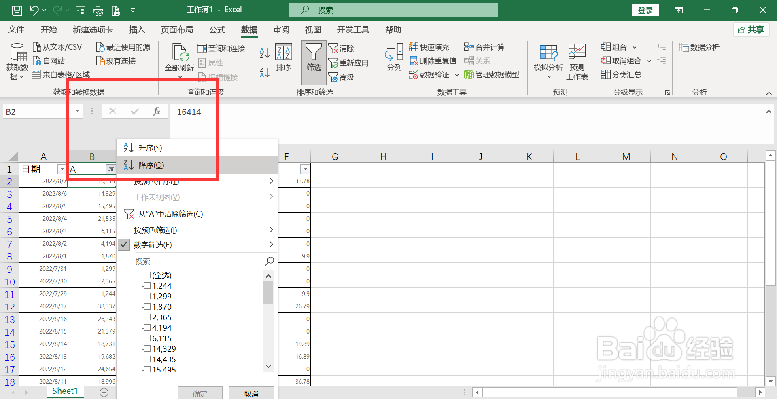Viewport: 777px width, 399px height.
Task: Select Sort Descending (降序) menu item
Action: click(197, 165)
